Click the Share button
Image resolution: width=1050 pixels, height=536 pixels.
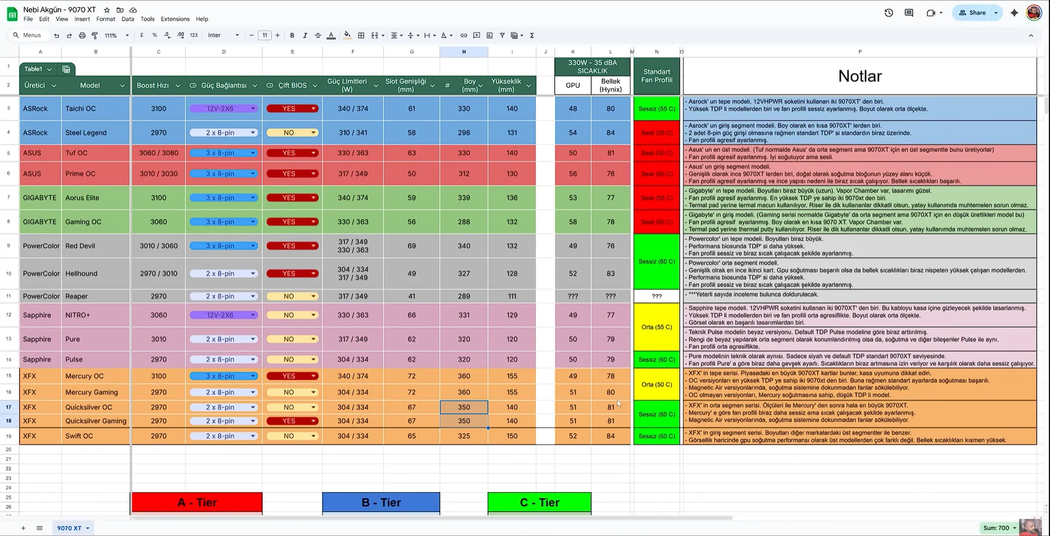pyautogui.click(x=972, y=13)
